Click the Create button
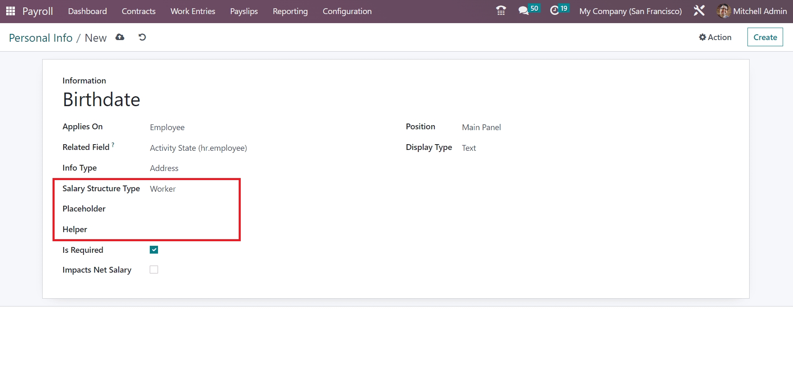 click(765, 37)
